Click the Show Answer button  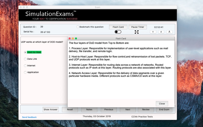click(x=50, y=109)
